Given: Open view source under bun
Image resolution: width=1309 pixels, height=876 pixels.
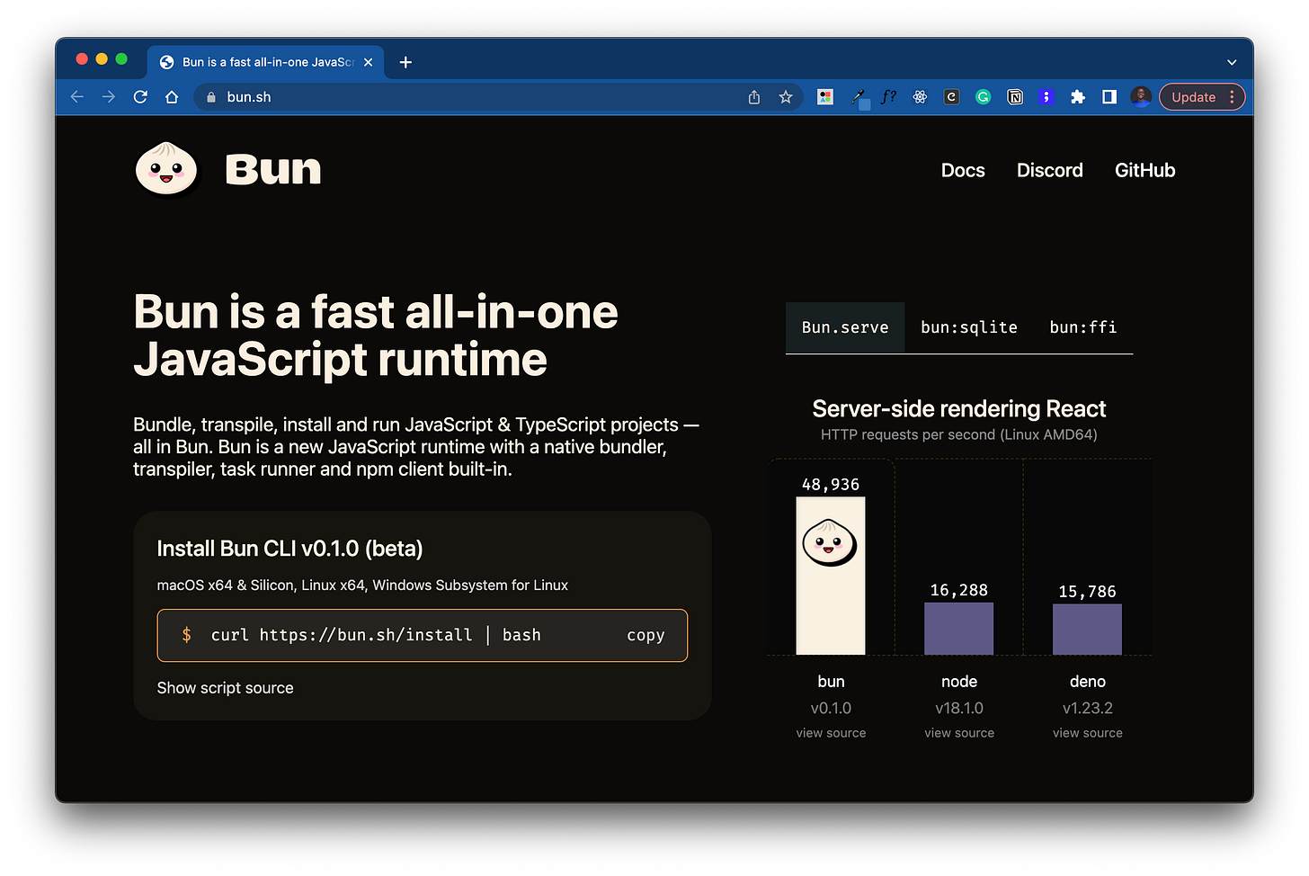Looking at the screenshot, I should (x=831, y=733).
